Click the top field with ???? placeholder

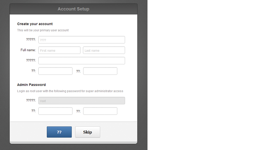[82, 40]
